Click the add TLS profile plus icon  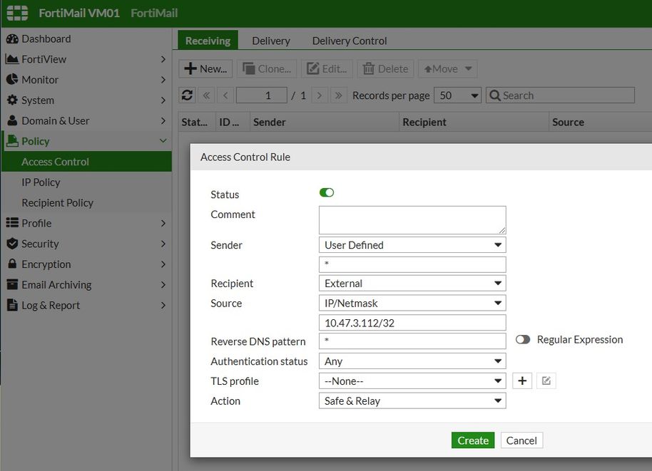click(x=522, y=381)
